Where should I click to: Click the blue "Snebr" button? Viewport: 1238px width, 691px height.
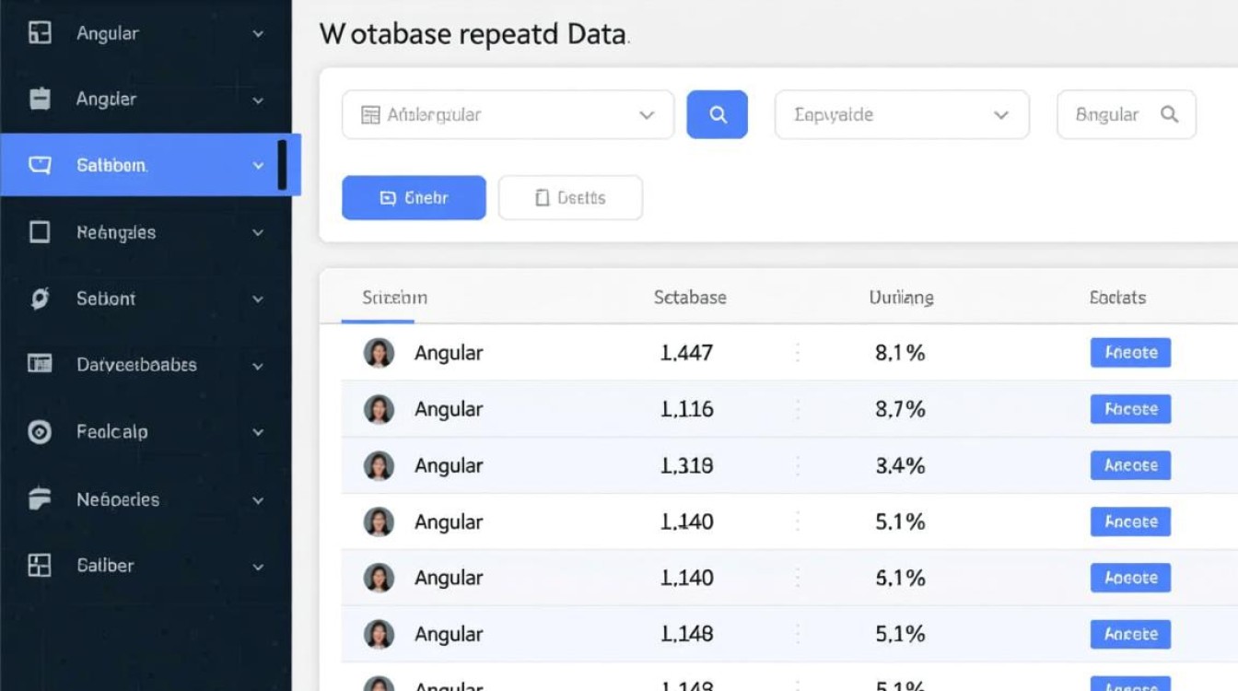pyautogui.click(x=414, y=196)
